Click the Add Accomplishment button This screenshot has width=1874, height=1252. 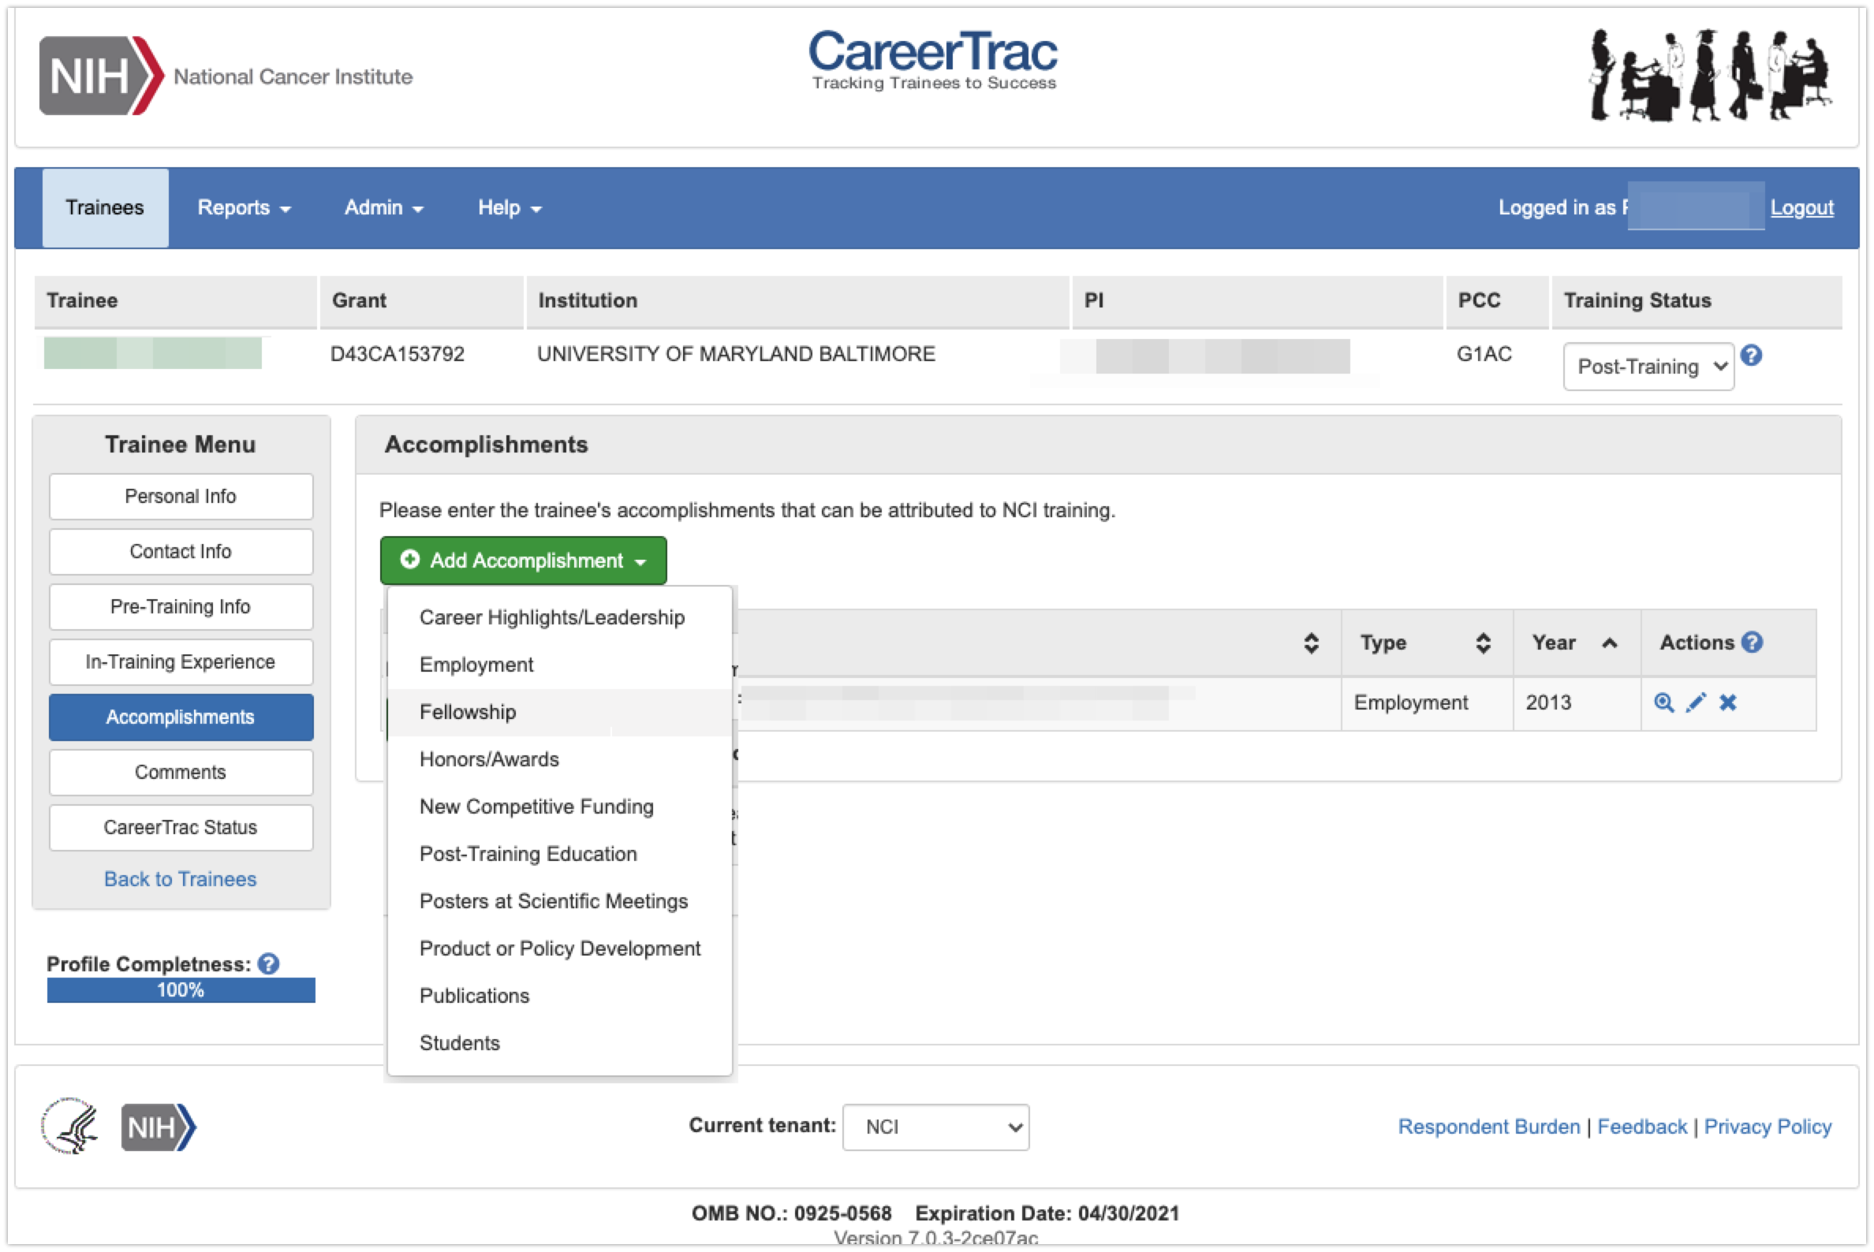[523, 561]
